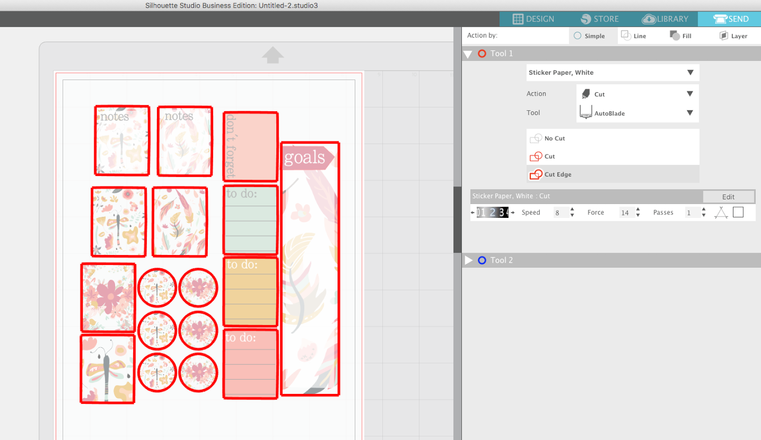The height and width of the screenshot is (440, 761).
Task: Open the AutoBlade tool dropdown
Action: pyautogui.click(x=638, y=113)
